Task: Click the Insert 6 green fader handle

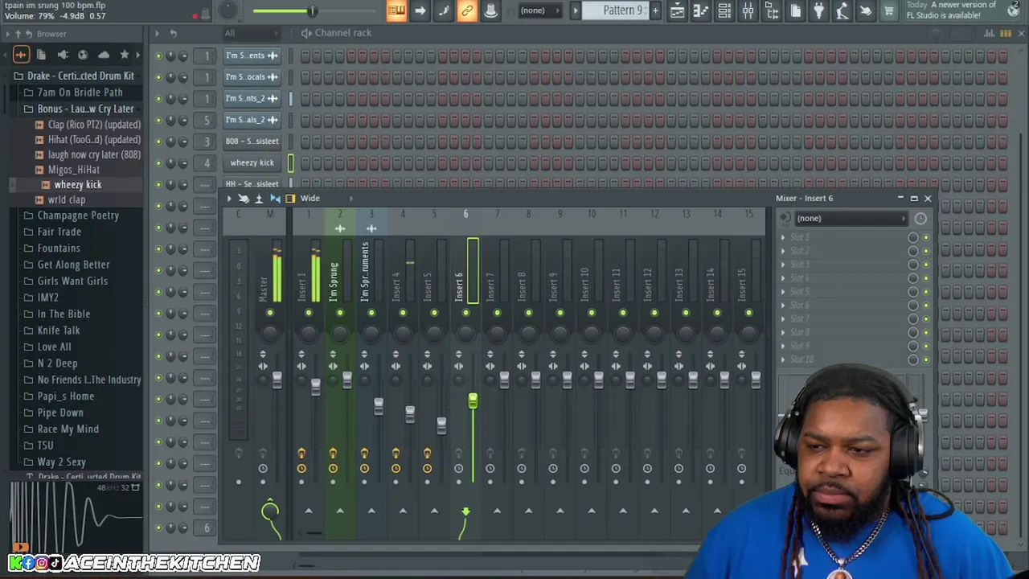Action: click(473, 400)
